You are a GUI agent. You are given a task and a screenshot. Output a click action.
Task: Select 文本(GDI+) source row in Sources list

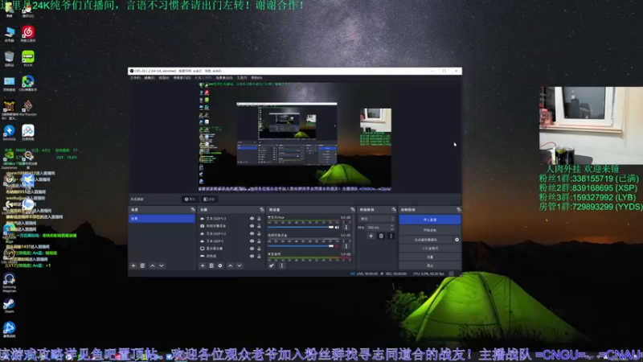pos(231,241)
